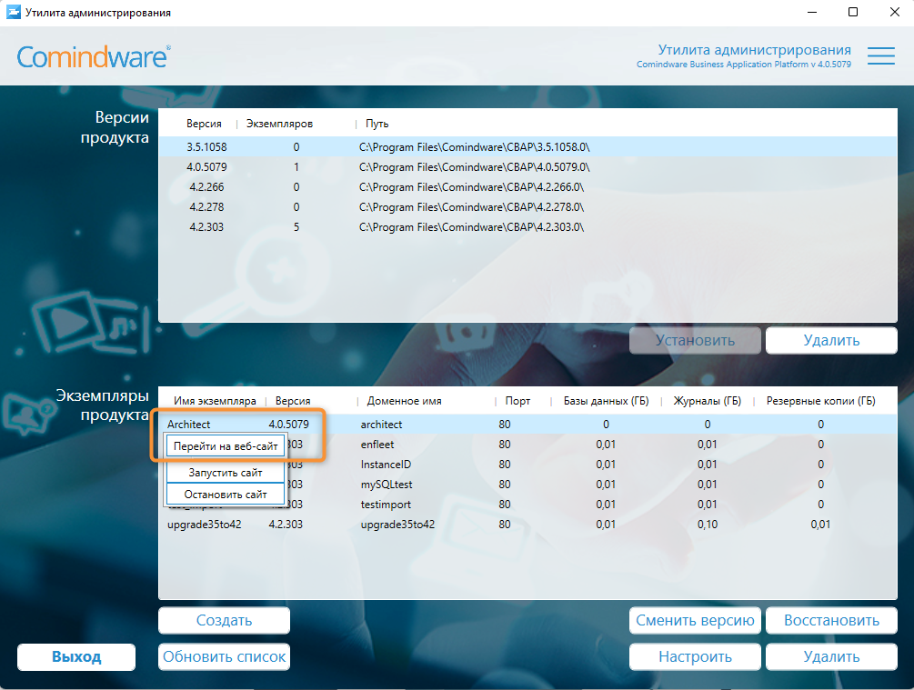The width and height of the screenshot is (914, 690).
Task: Select version row 4.0.5079
Action: [527, 167]
